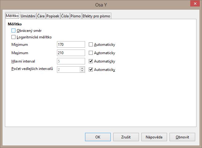Confirm the dialog with OK
The image size is (202, 148).
point(98,137)
